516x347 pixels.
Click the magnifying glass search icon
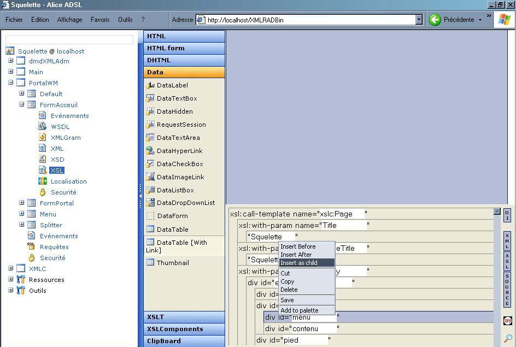tap(508, 338)
